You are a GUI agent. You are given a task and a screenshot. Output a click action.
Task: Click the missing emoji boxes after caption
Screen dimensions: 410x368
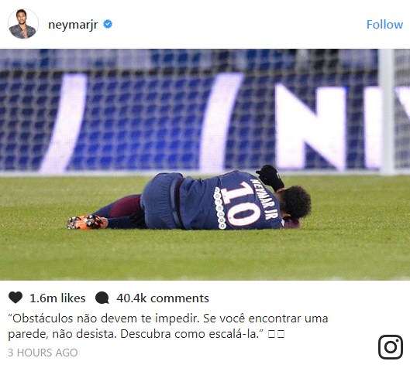pos(276,334)
